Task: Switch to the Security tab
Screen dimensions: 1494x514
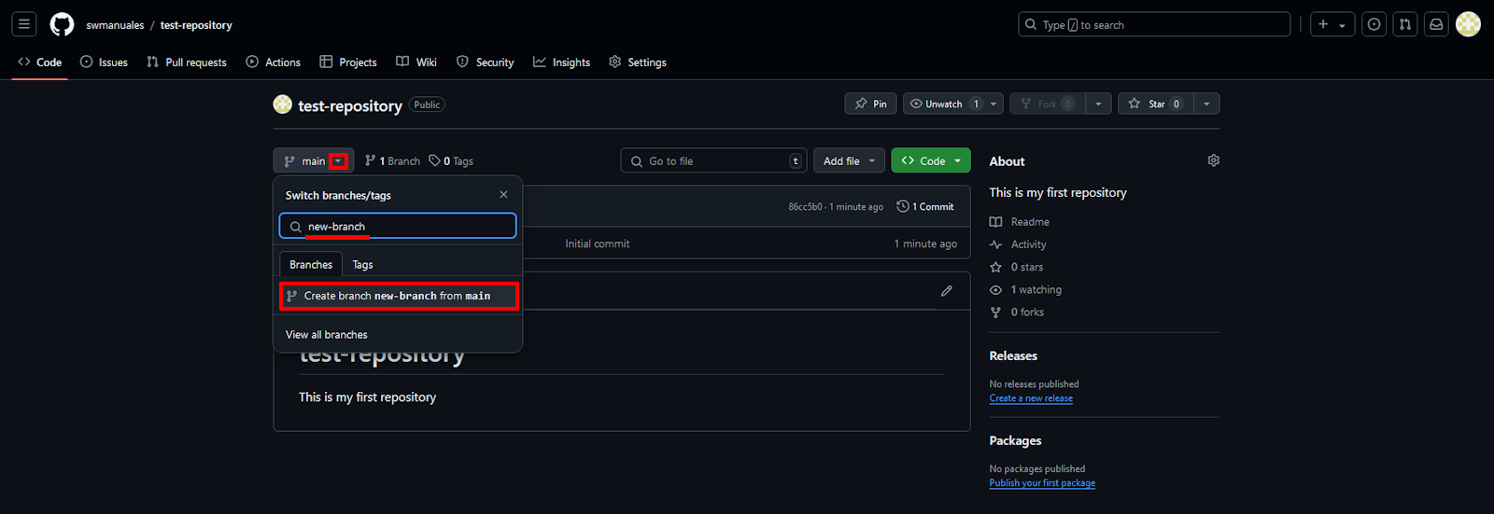Action: pyautogui.click(x=486, y=63)
